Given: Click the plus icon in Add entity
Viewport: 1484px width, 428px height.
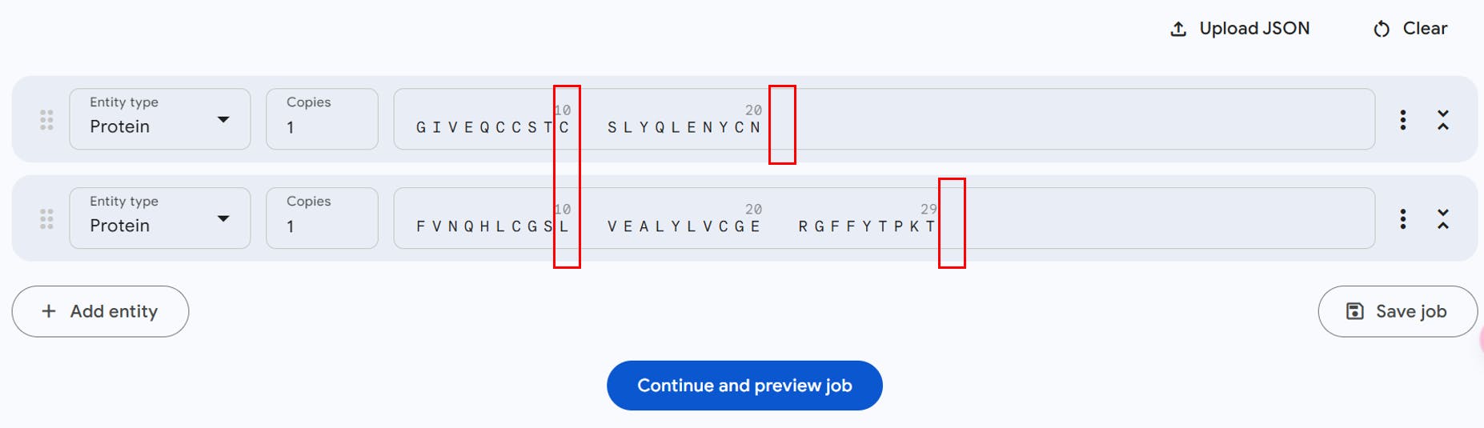Looking at the screenshot, I should [x=49, y=311].
